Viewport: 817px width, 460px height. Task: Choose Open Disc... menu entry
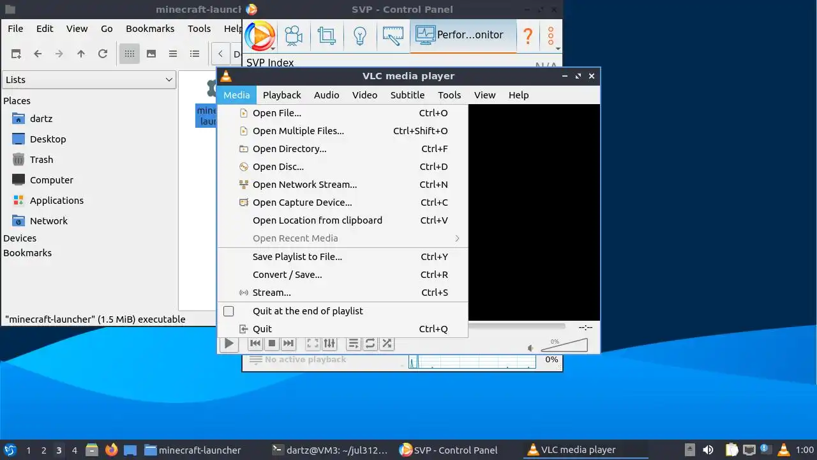point(343,167)
